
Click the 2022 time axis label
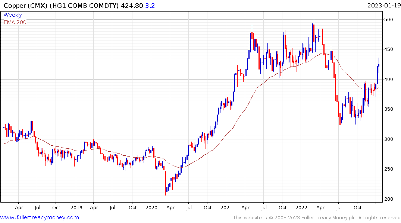coord(301,208)
